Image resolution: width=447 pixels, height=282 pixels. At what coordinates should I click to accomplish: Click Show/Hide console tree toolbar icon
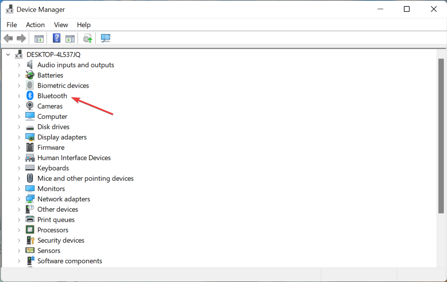(x=39, y=38)
